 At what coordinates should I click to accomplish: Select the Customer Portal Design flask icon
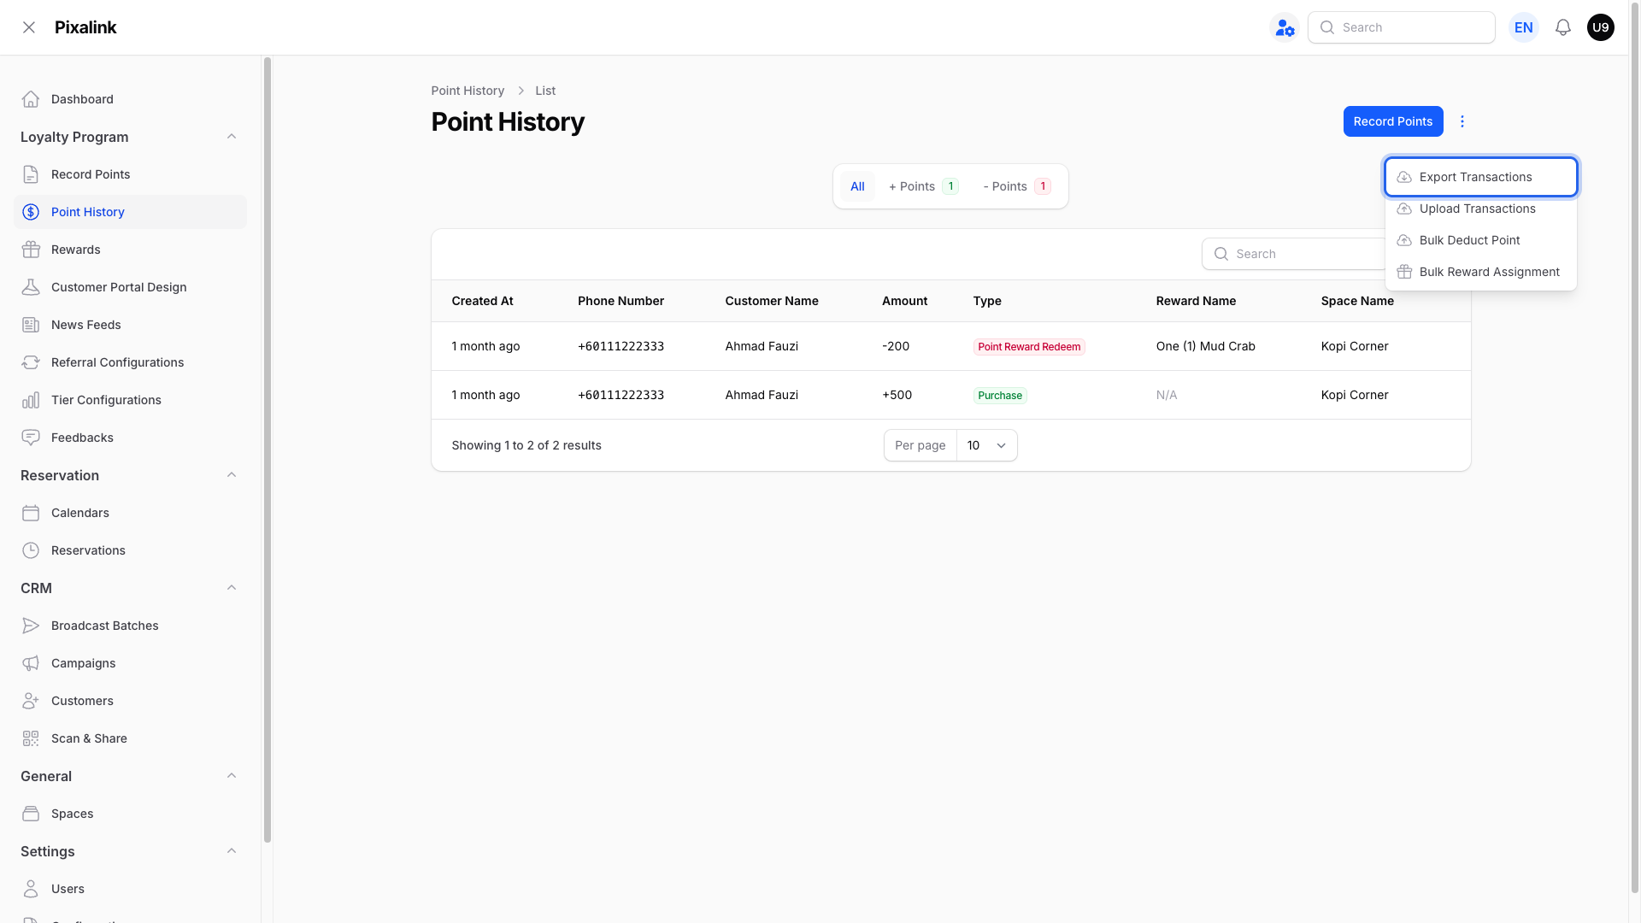pyautogui.click(x=31, y=287)
